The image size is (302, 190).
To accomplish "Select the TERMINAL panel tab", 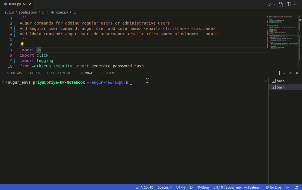I will tap(87, 73).
